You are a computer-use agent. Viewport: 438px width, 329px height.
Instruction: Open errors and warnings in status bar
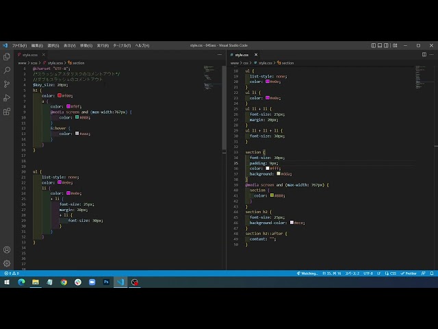click(12, 273)
